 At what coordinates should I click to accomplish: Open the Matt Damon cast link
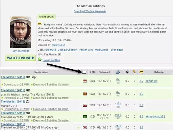click(x=101, y=50)
